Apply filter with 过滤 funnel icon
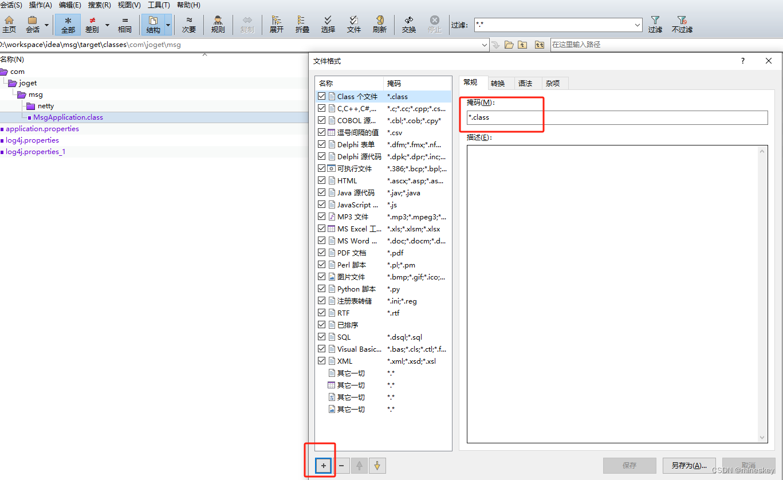 (x=655, y=25)
